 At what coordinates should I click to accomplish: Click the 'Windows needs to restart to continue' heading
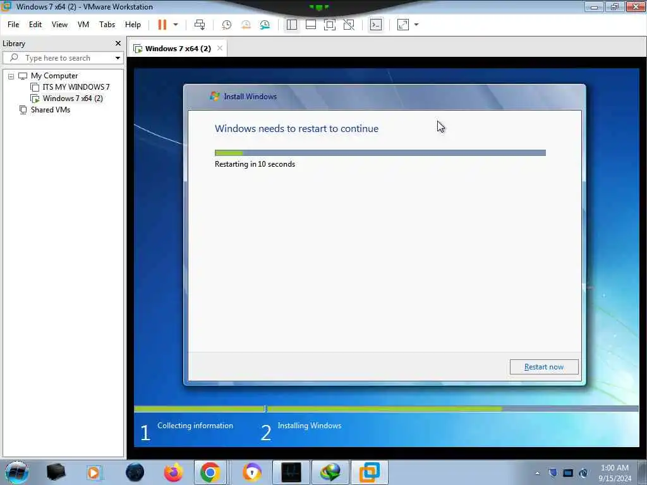click(297, 129)
